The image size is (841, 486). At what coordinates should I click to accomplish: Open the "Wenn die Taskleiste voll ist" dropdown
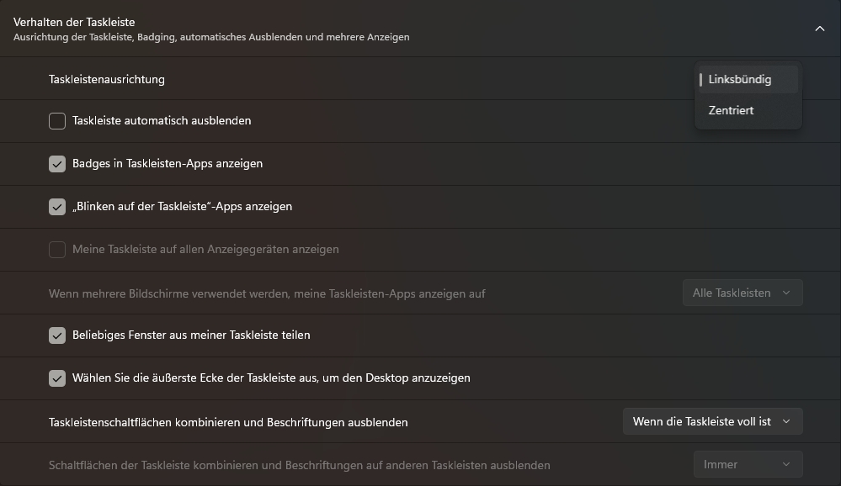tap(712, 421)
